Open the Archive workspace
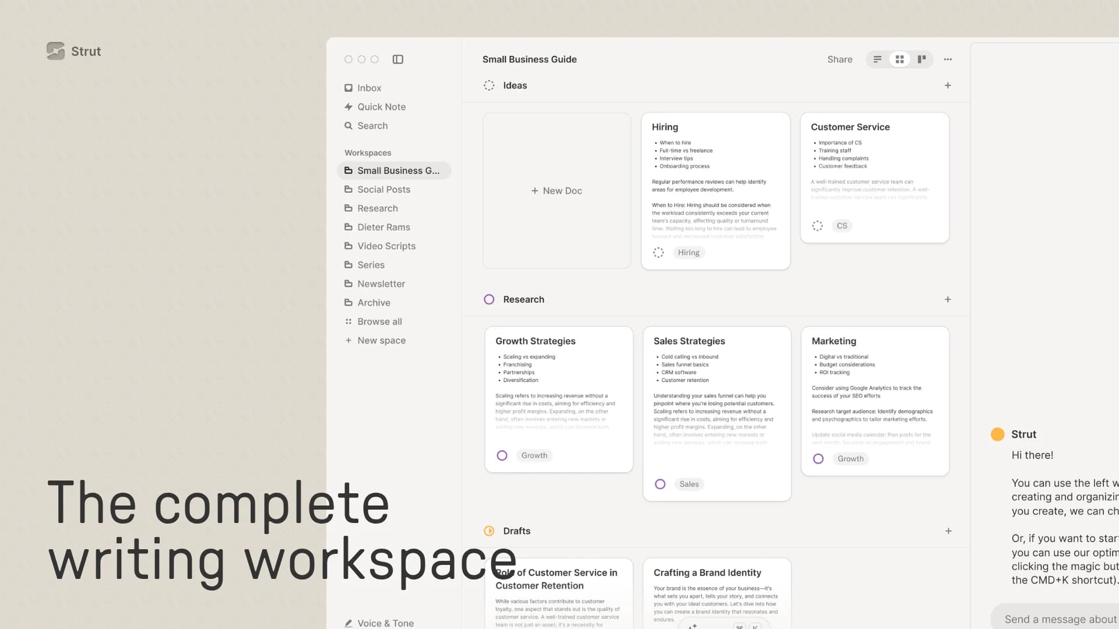Viewport: 1119px width, 629px height. click(x=367, y=303)
